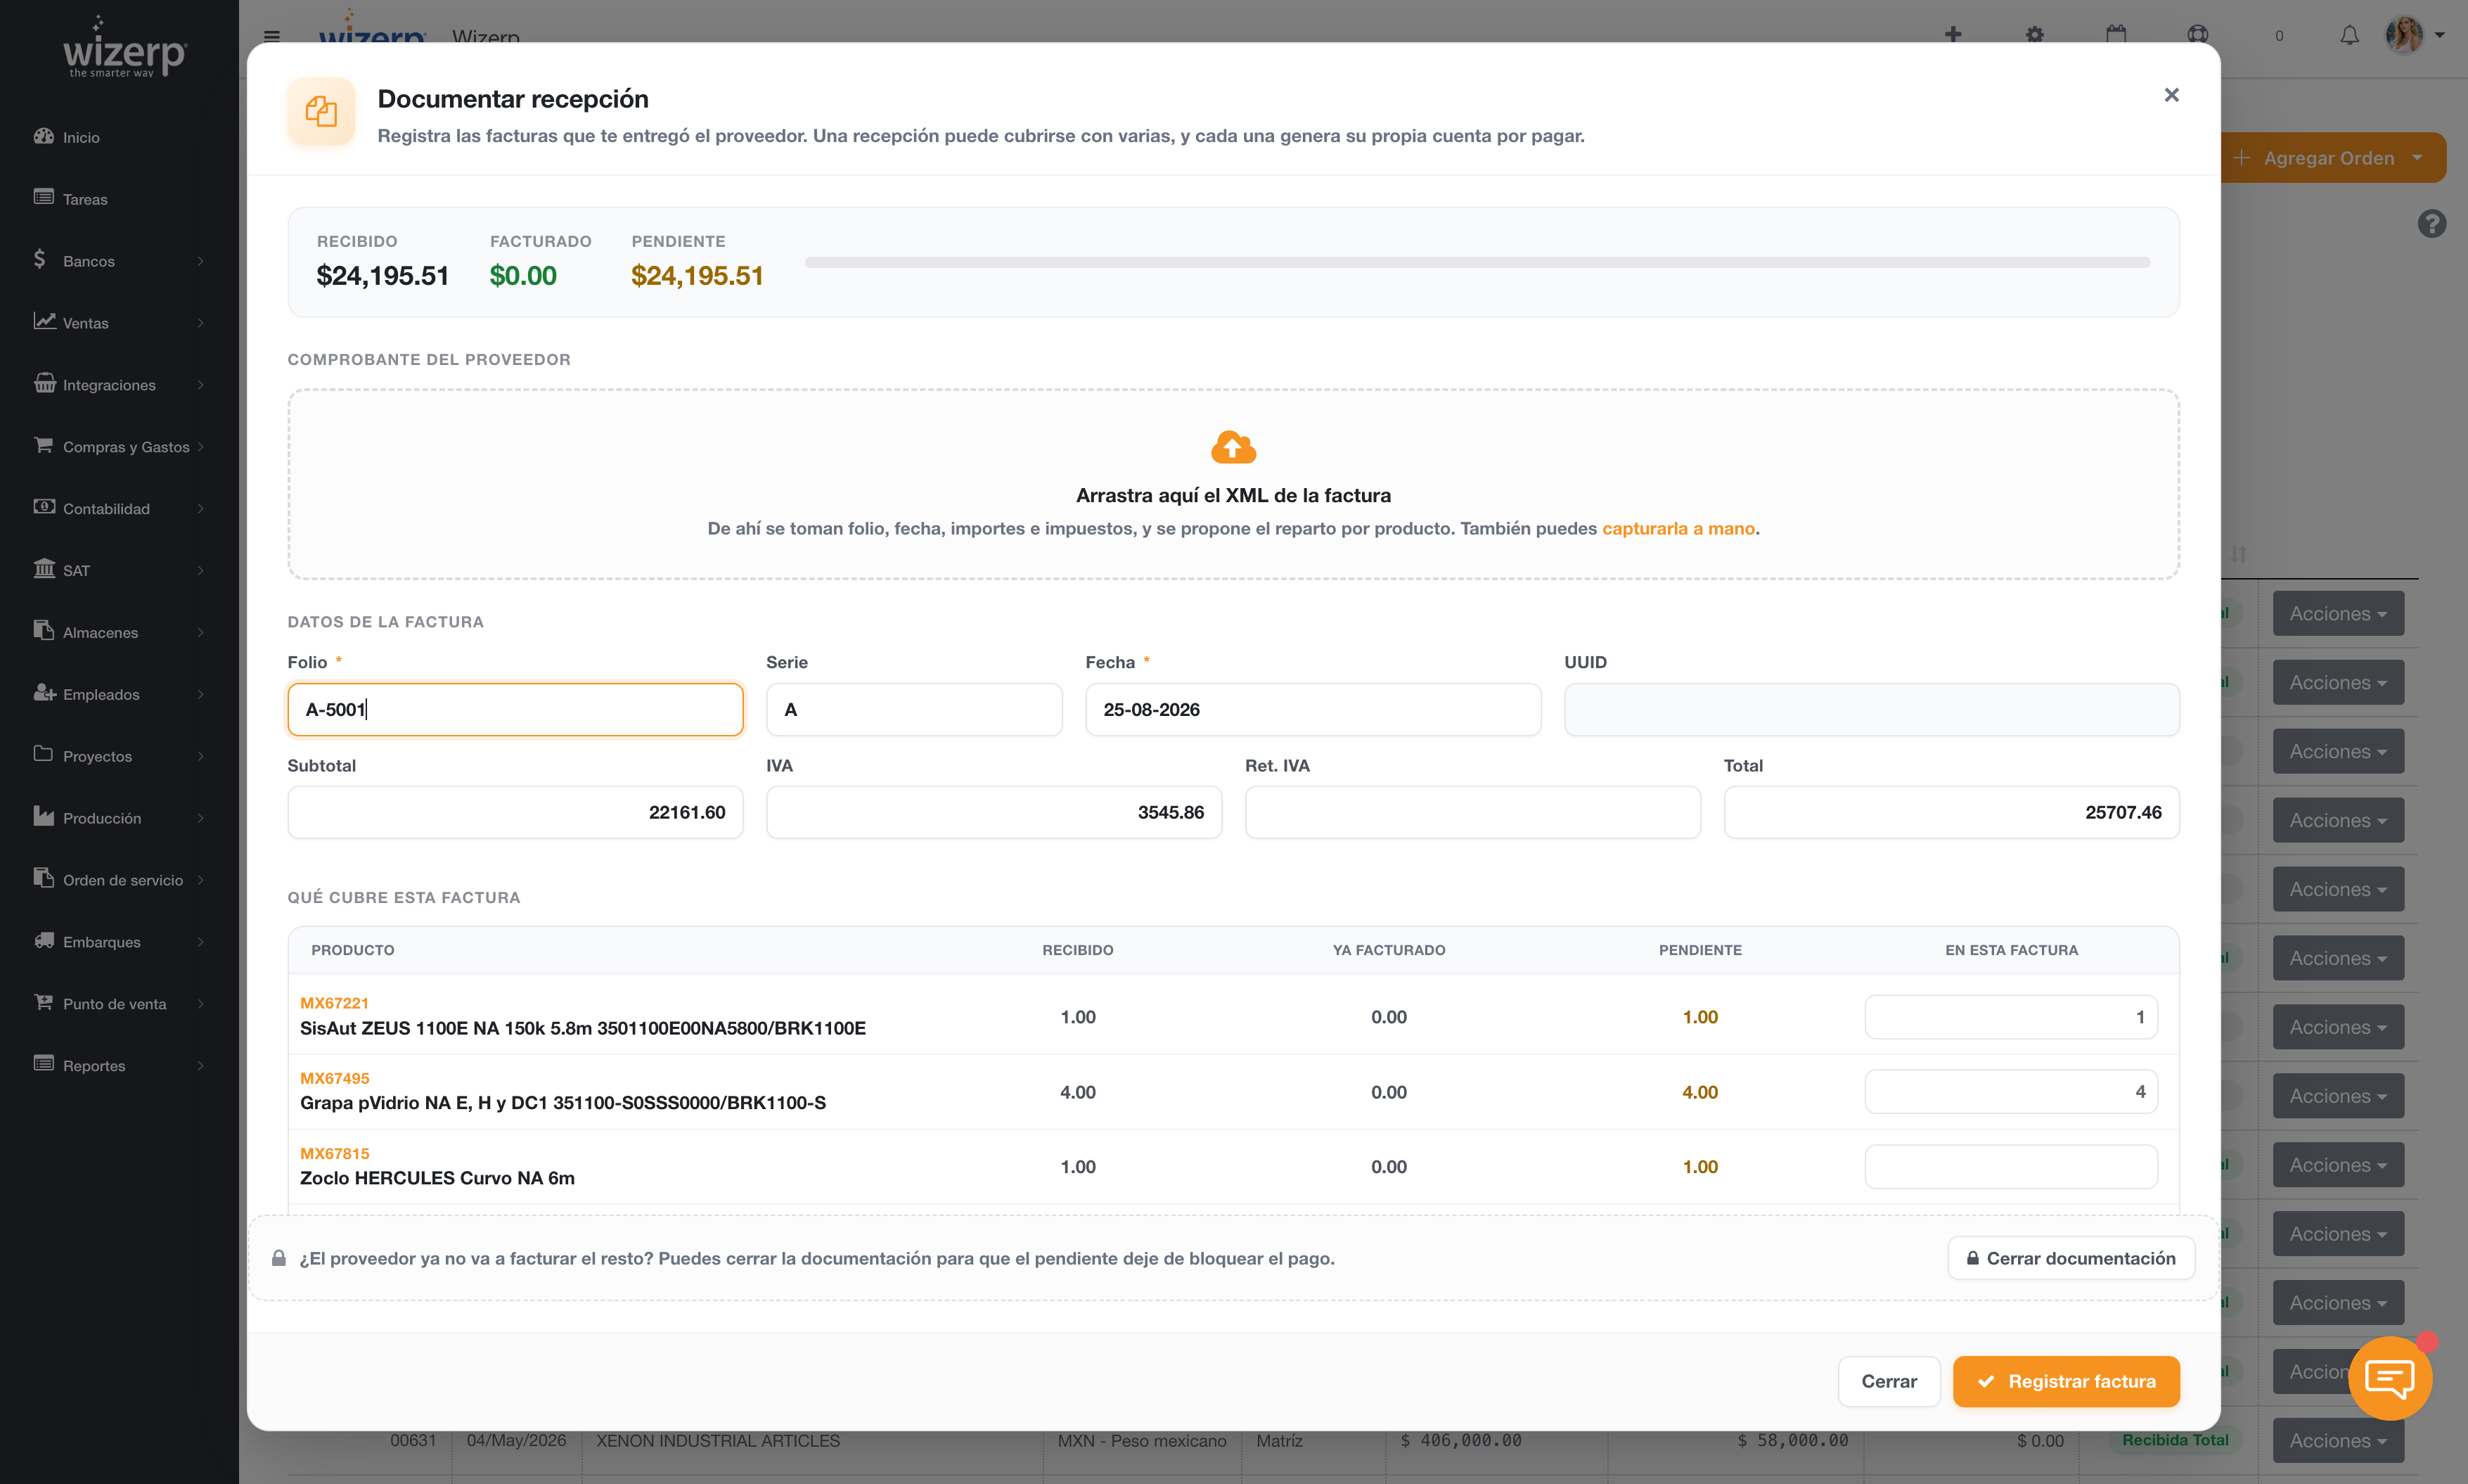The image size is (2468, 1484).
Task: Close the Documentar recepción dialog with X
Action: pyautogui.click(x=2171, y=95)
